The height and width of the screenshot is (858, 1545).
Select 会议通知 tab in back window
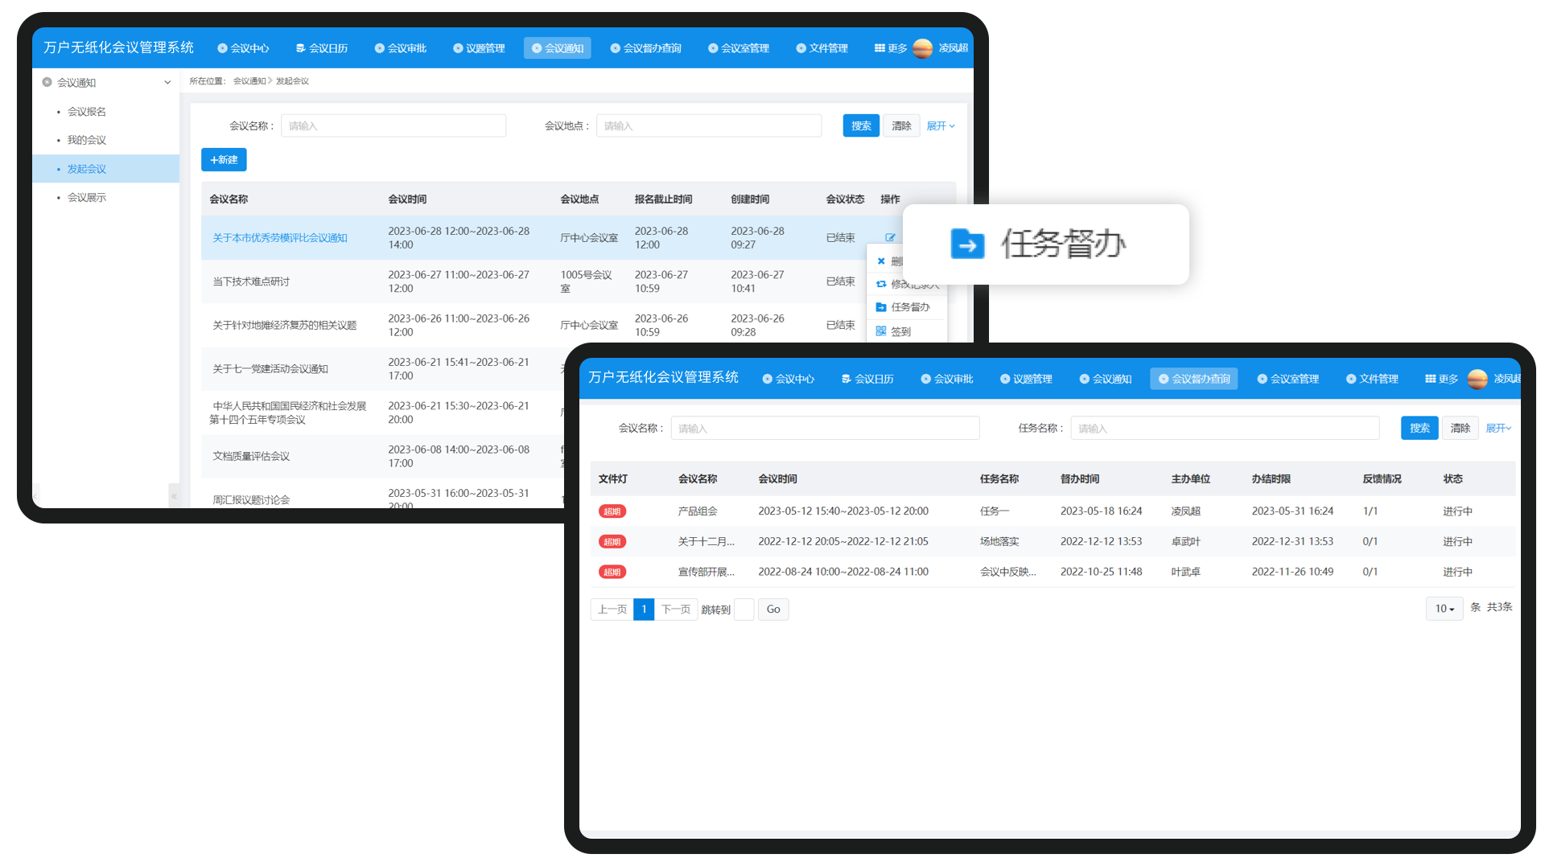click(558, 48)
